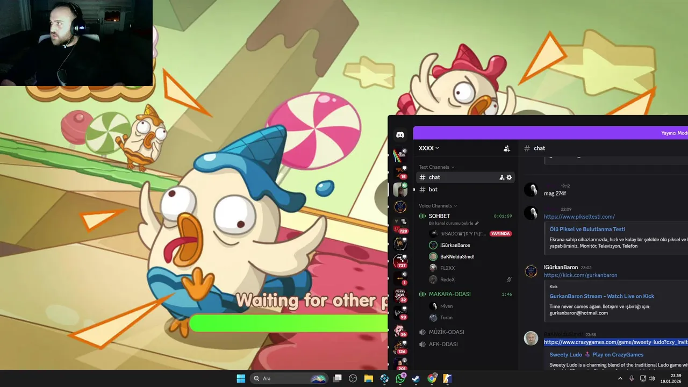The height and width of the screenshot is (387, 688).
Task: Open WhatsApp from taskbar
Action: click(400, 378)
